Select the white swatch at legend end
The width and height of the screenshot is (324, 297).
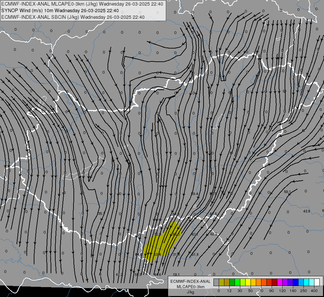(x=317, y=282)
